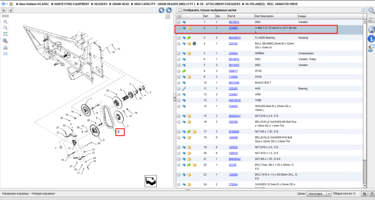Click the parts list scroll-up arrow
Screen dimensions: 375x200
[x=365, y=21]
